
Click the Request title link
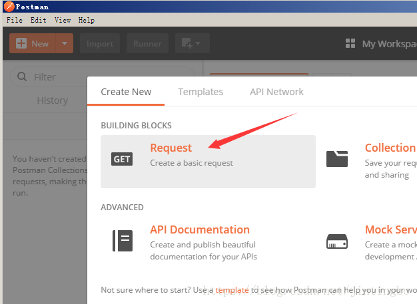[x=171, y=148]
